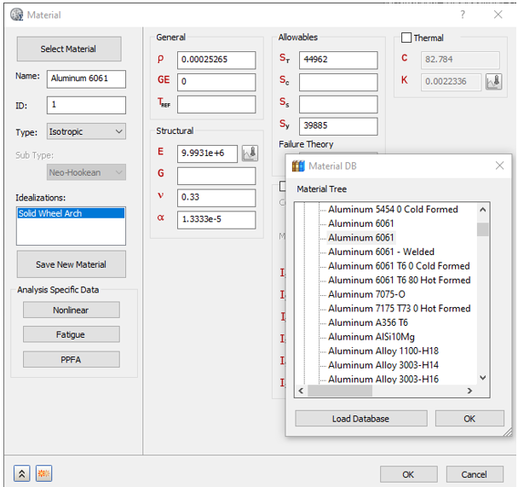Open Nonlinear analysis data
The width and height of the screenshot is (518, 487).
71,310
